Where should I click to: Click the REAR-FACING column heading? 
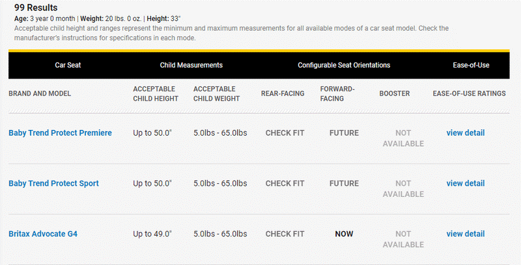(283, 94)
